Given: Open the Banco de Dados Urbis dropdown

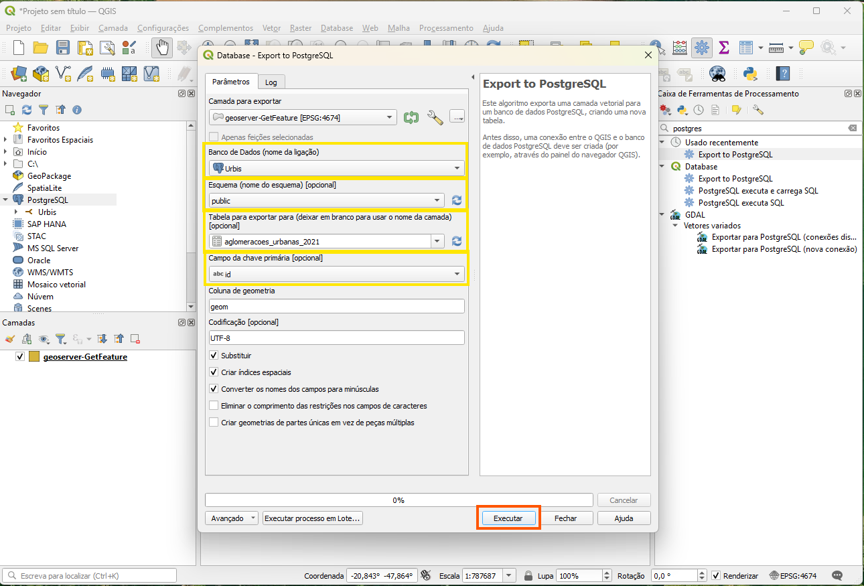Looking at the screenshot, I should [336, 169].
